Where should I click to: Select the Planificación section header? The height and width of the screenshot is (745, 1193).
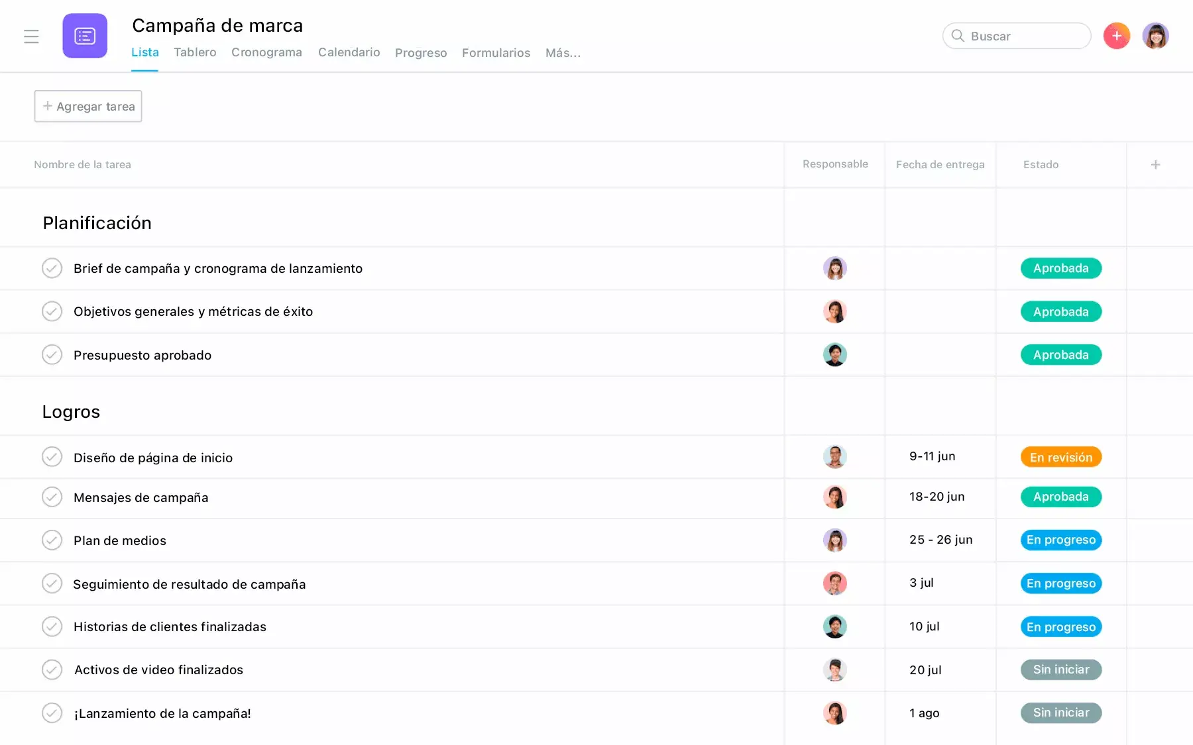click(97, 223)
